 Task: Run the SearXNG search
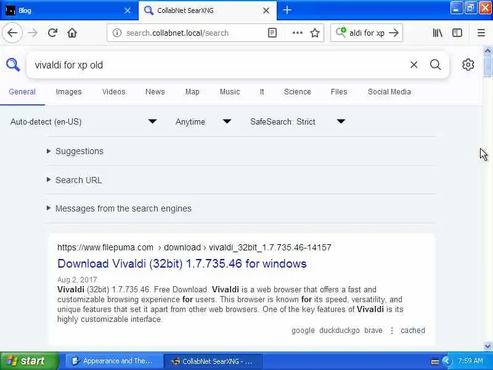435,65
